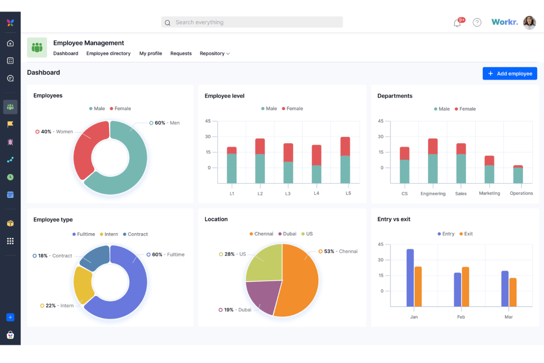Click the blue plus icon at sidebar bottom
Viewport: 544px width, 363px height.
[x=10, y=317]
